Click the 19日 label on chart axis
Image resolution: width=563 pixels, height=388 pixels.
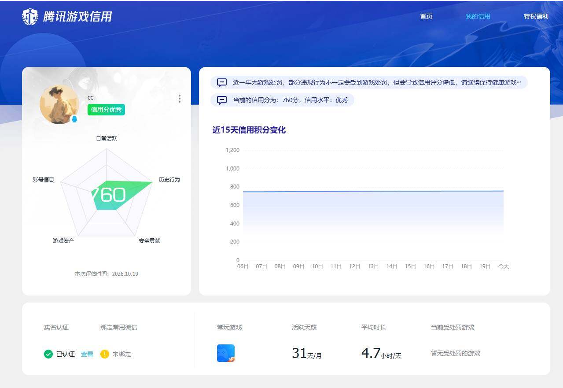485,266
